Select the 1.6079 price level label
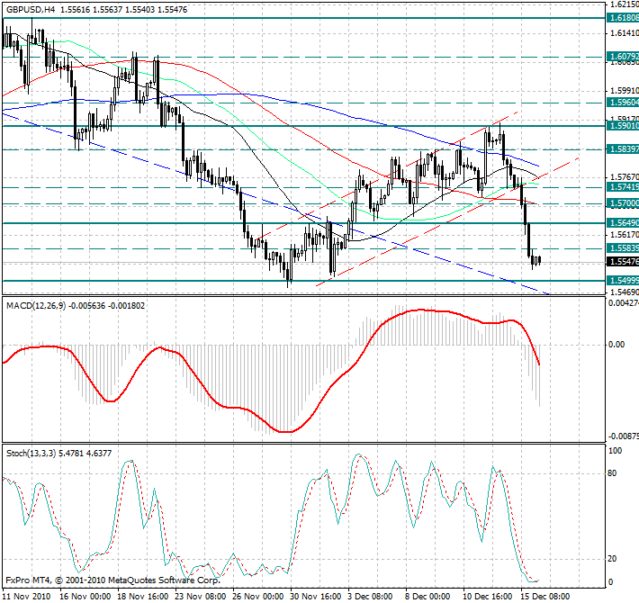Screen dimensions: 639x603 (623, 57)
